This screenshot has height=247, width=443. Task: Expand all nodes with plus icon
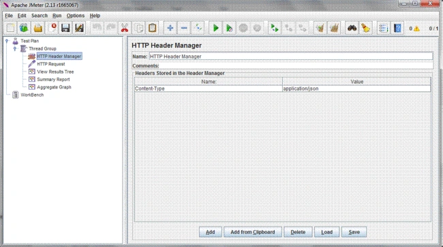[x=170, y=28]
